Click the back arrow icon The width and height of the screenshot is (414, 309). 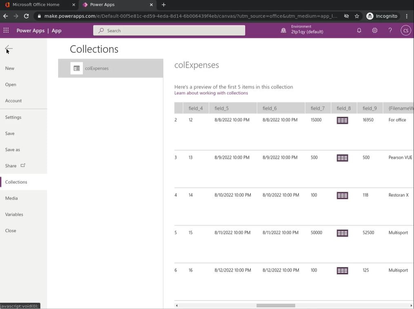9,49
